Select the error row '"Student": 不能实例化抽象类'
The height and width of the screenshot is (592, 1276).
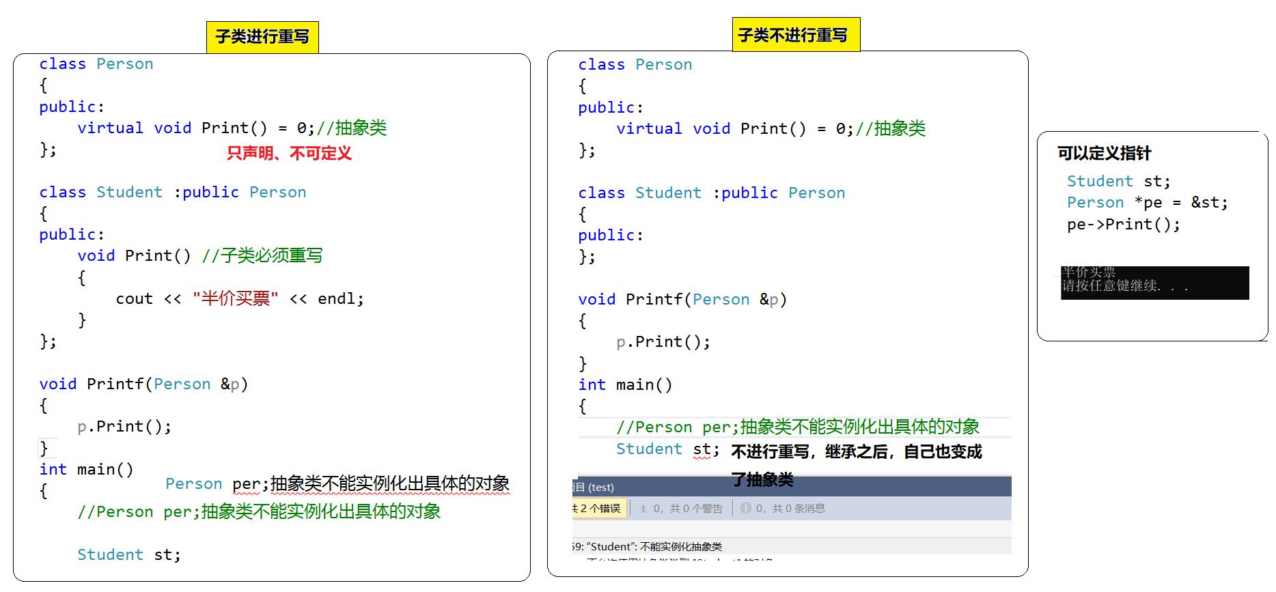point(792,546)
